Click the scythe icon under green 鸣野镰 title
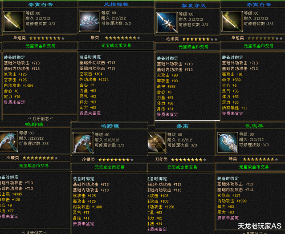The image size is (285, 234). 8,141
